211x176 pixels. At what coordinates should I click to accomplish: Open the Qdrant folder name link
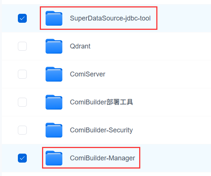tap(80, 46)
